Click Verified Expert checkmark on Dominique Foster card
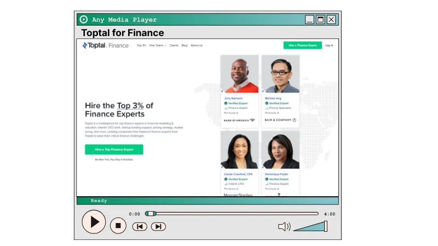The height and width of the screenshot is (246, 438). pos(267,179)
